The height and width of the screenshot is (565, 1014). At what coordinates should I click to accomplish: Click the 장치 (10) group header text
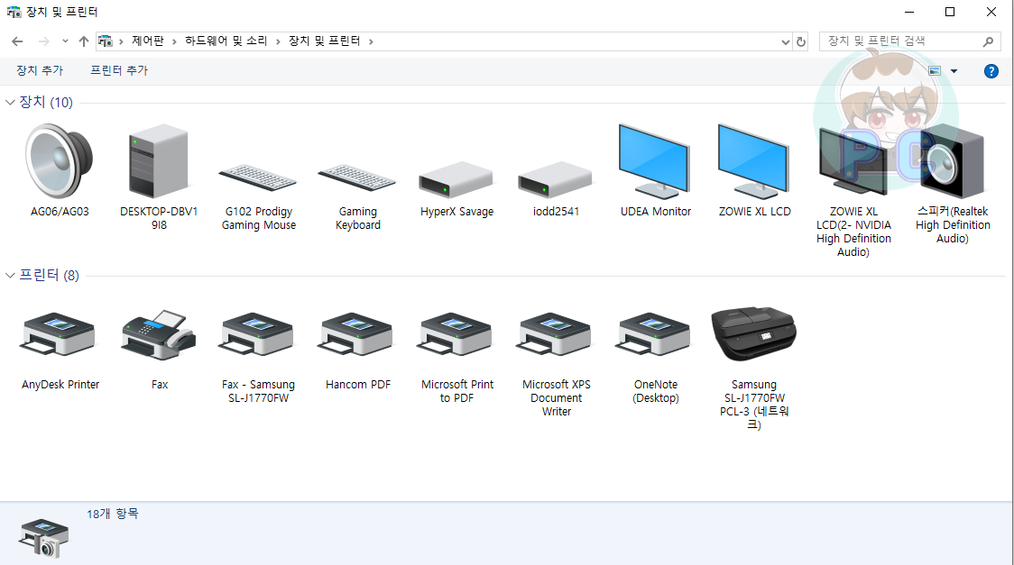(46, 102)
